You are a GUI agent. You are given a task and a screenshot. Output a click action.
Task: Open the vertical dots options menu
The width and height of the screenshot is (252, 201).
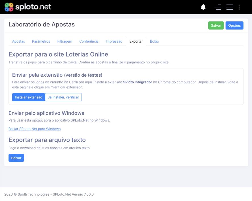[239, 7]
